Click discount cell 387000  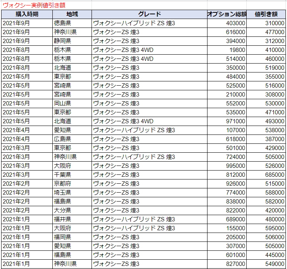(266, 139)
